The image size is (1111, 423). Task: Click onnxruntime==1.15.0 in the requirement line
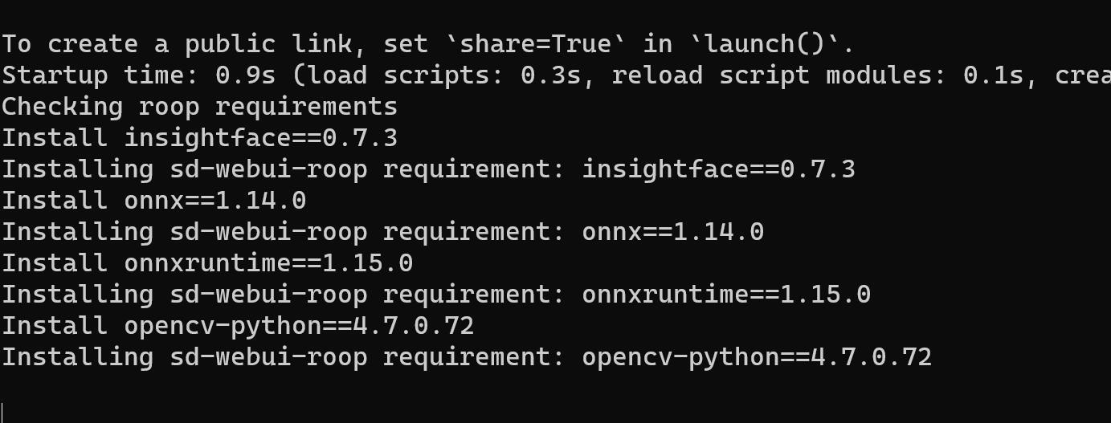pyautogui.click(x=726, y=295)
